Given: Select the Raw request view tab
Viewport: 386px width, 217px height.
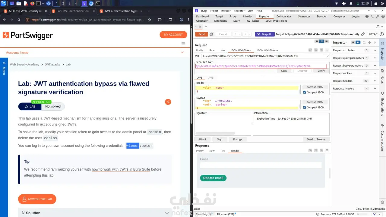Looking at the screenshot, I should click(x=212, y=50).
